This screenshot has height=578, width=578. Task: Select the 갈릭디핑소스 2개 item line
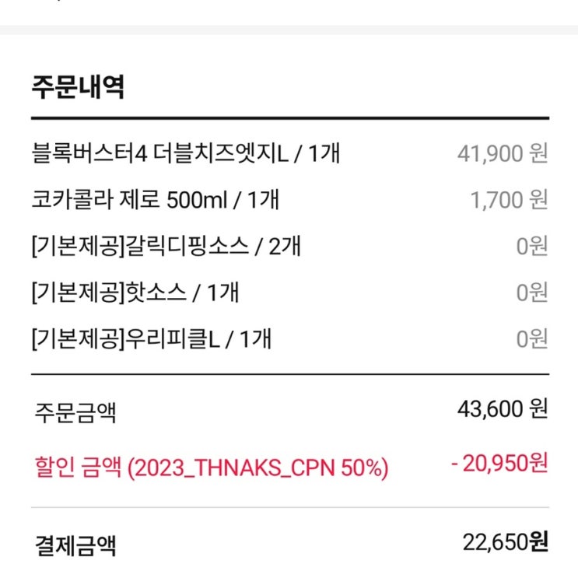[x=166, y=247]
